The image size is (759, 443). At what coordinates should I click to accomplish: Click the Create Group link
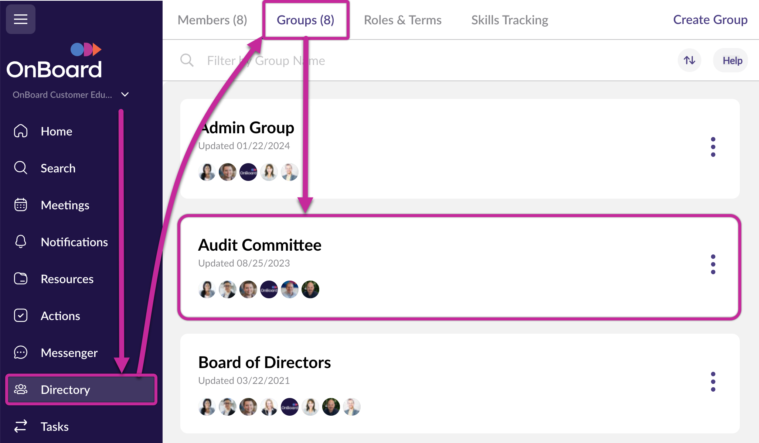[x=710, y=20]
